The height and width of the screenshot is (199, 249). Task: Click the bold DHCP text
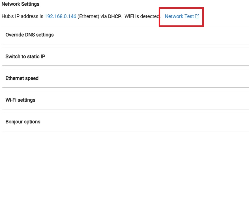(115, 16)
